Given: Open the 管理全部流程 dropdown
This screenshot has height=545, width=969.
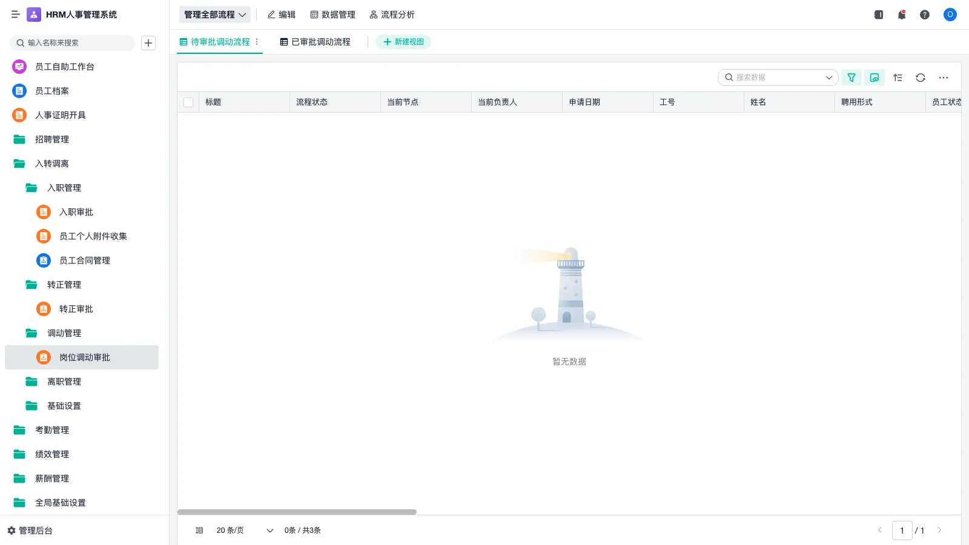Looking at the screenshot, I should coord(214,15).
